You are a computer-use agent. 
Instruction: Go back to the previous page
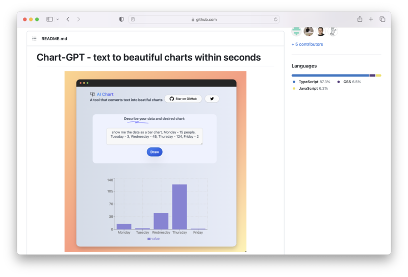click(x=68, y=19)
